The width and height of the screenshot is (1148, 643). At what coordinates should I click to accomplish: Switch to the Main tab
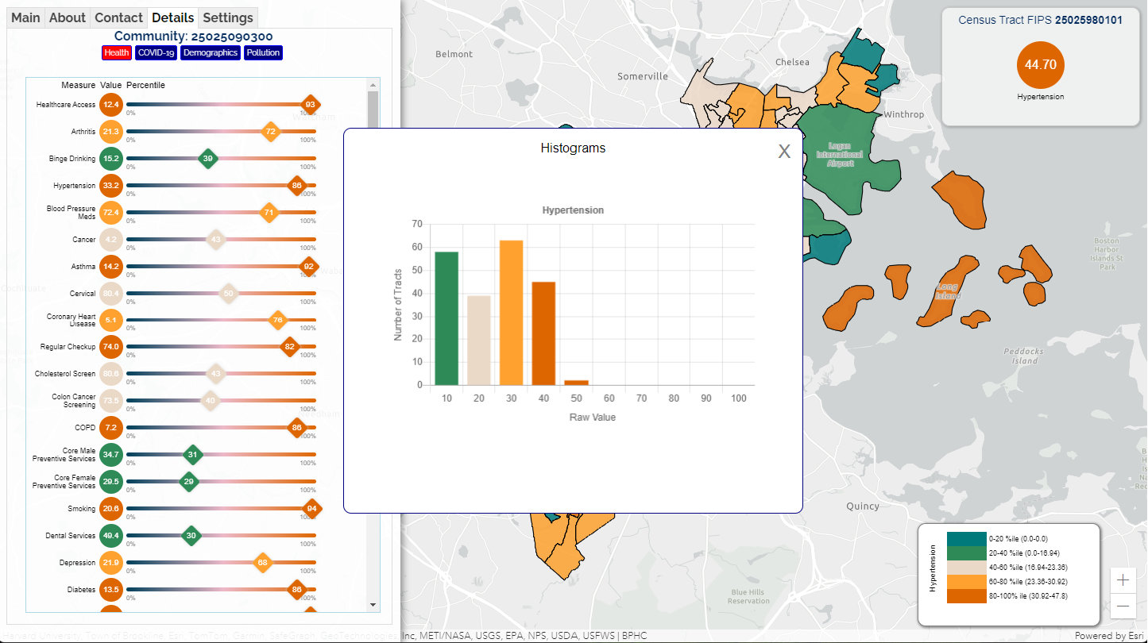pos(25,17)
